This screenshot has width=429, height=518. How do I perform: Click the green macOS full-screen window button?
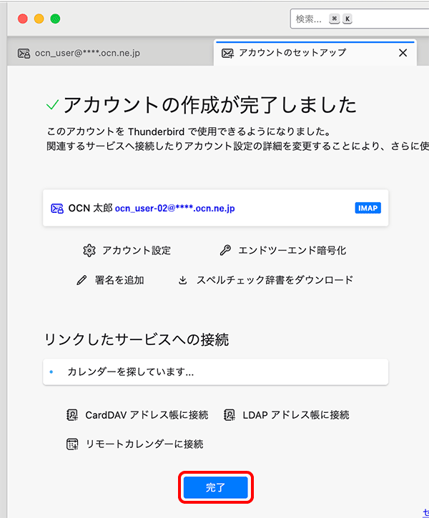55,19
